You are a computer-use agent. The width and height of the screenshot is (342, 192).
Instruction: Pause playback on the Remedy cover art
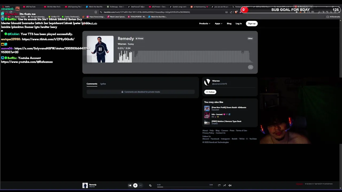100,49
